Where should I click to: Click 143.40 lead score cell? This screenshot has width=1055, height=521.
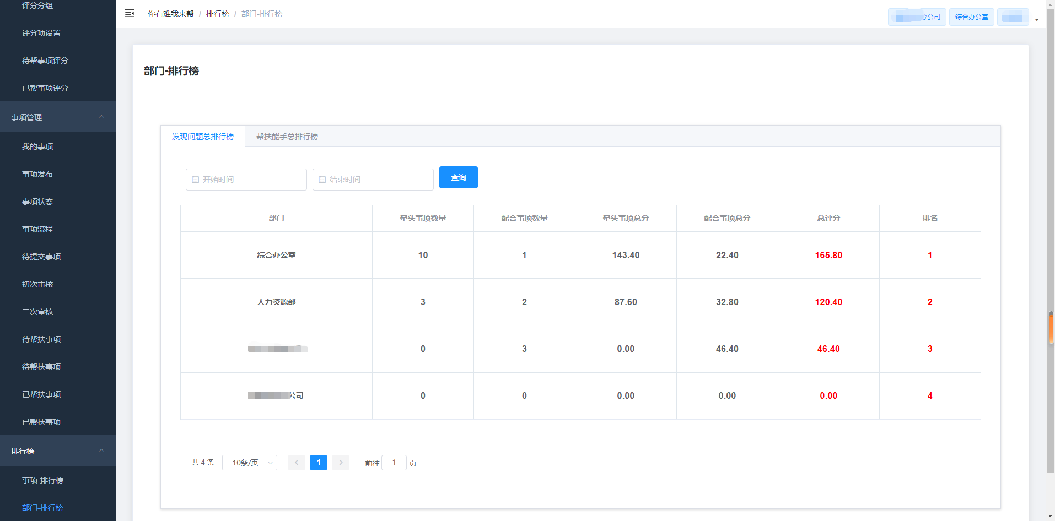pyautogui.click(x=626, y=255)
